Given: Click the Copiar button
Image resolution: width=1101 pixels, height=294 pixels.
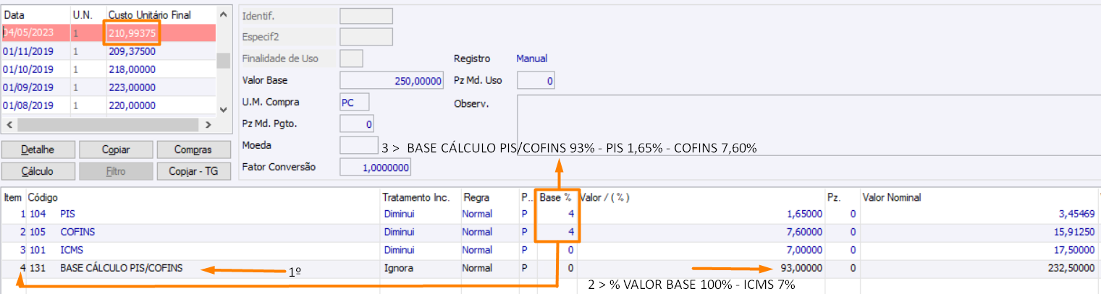Looking at the screenshot, I should point(116,150).
